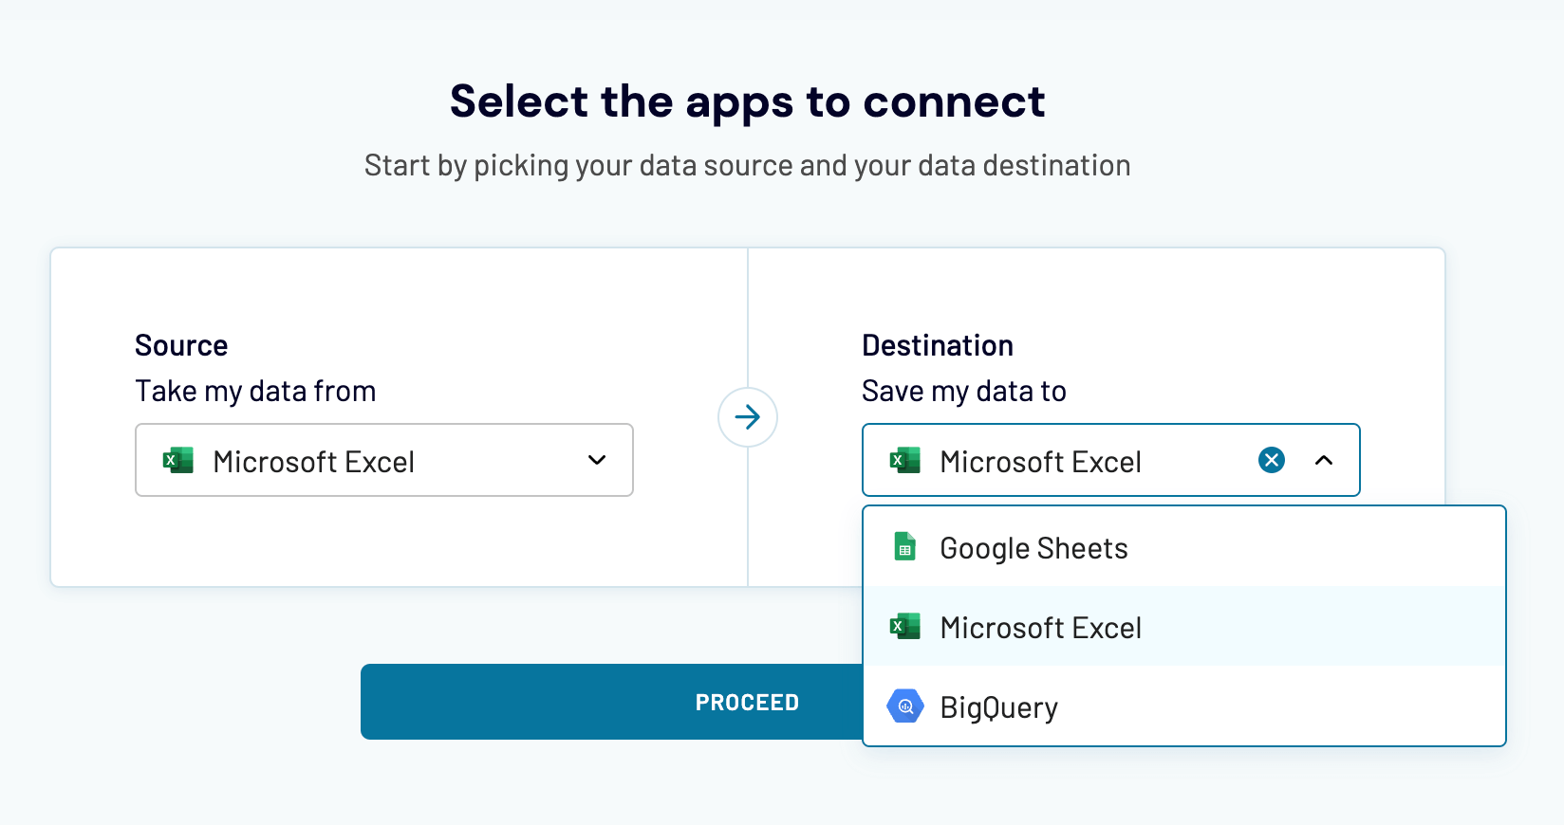The height and width of the screenshot is (825, 1564).
Task: Select BigQuery as the destination app
Action: pos(997,706)
